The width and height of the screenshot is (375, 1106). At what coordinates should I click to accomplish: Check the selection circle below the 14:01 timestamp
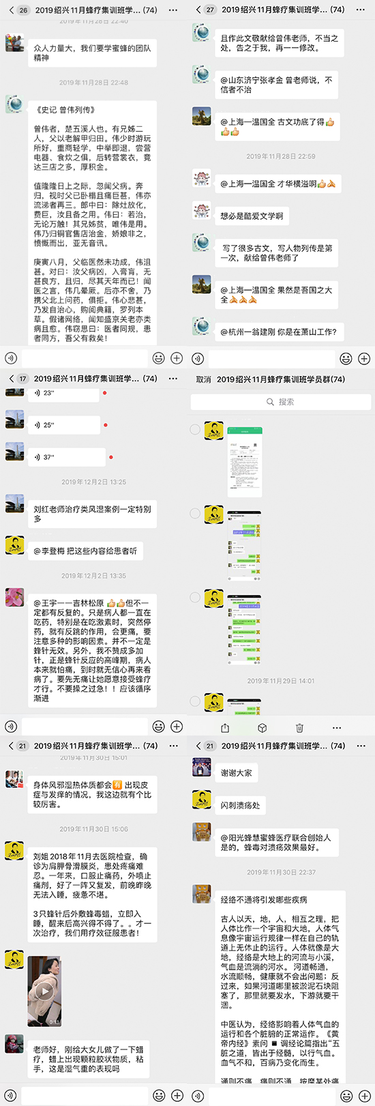(x=195, y=701)
